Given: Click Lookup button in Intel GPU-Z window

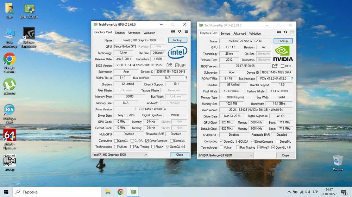Looking at the screenshot, I should (177, 40).
